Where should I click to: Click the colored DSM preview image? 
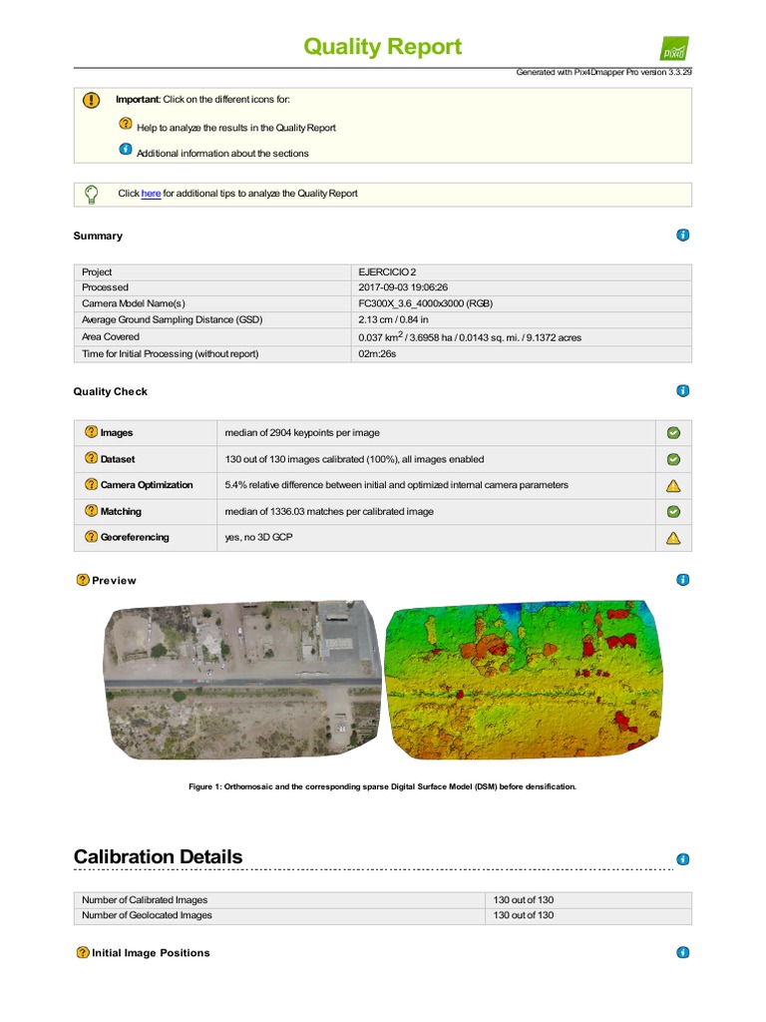(525, 680)
